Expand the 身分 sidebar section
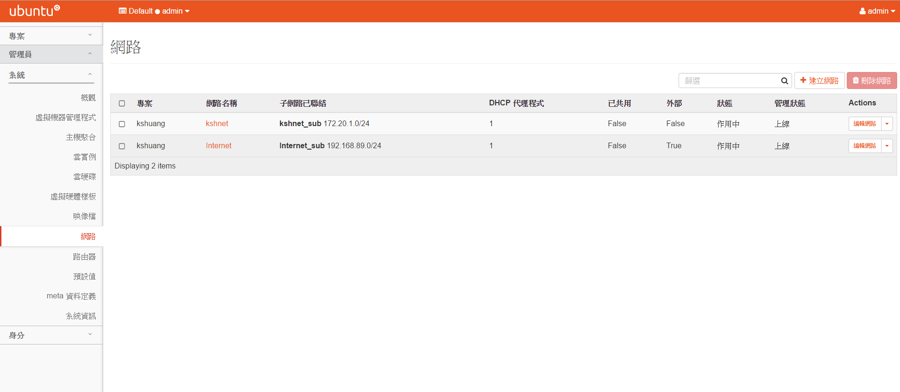Screen dimensions: 900x392 point(51,335)
